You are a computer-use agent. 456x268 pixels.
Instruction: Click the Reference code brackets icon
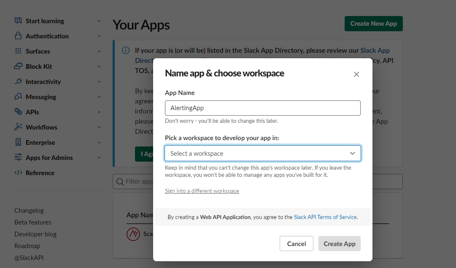click(18, 173)
